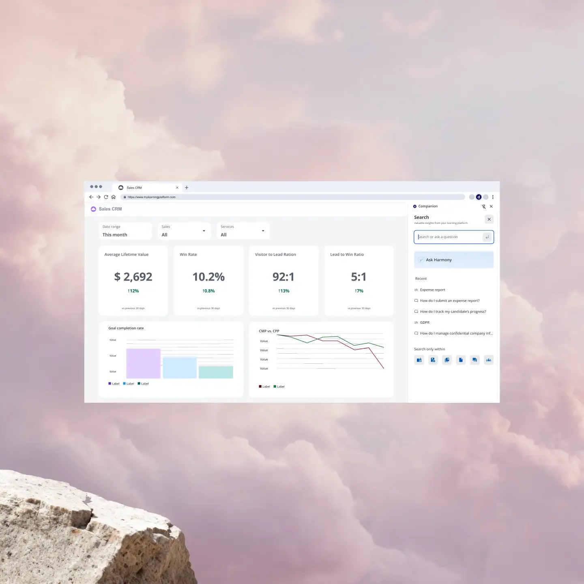Unpin the Companion side panel
The width and height of the screenshot is (584, 584).
click(483, 206)
